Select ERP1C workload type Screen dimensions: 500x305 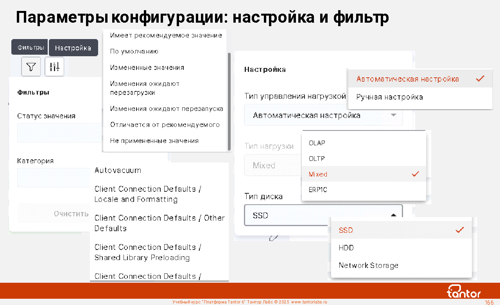318,190
